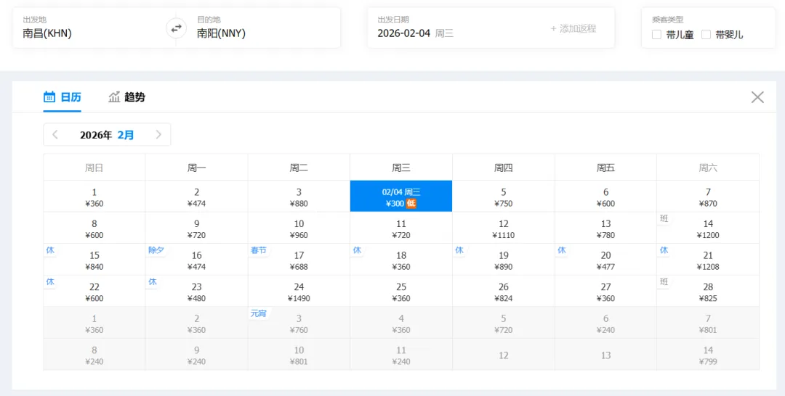785x396 pixels.
Task: Select February 28 priced ¥825
Action: (708, 291)
